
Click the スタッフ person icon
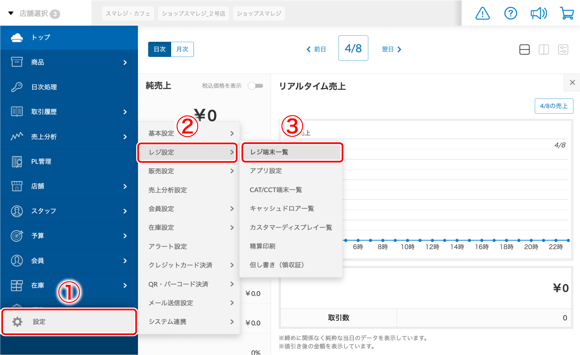click(x=17, y=211)
